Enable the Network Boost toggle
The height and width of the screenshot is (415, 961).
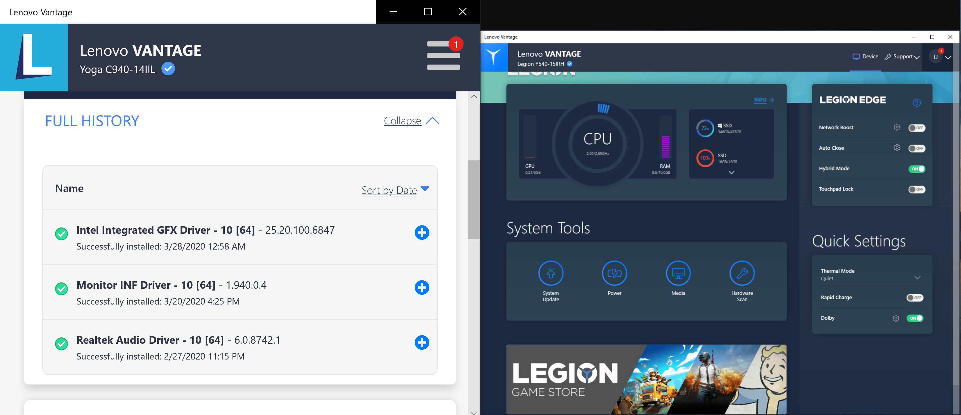coord(917,128)
